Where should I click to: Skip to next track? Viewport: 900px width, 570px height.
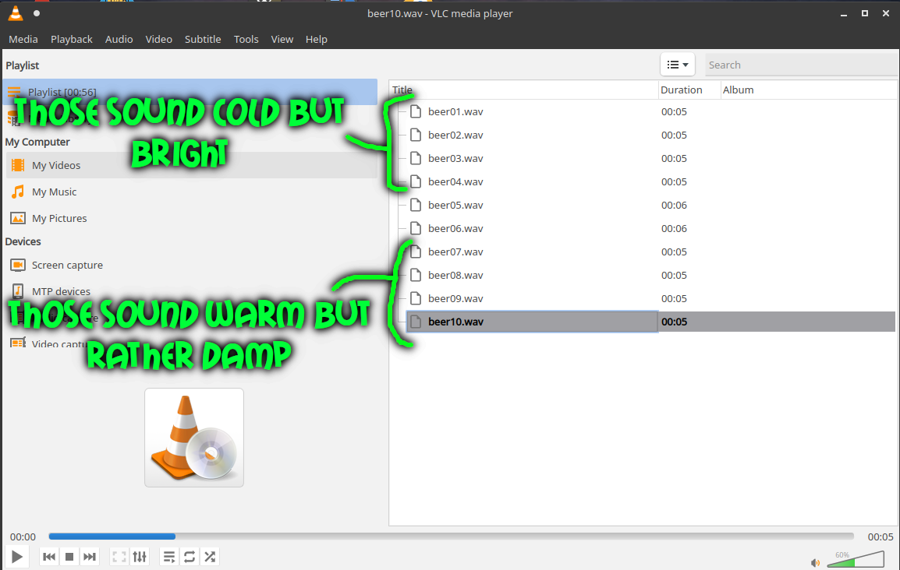[90, 556]
